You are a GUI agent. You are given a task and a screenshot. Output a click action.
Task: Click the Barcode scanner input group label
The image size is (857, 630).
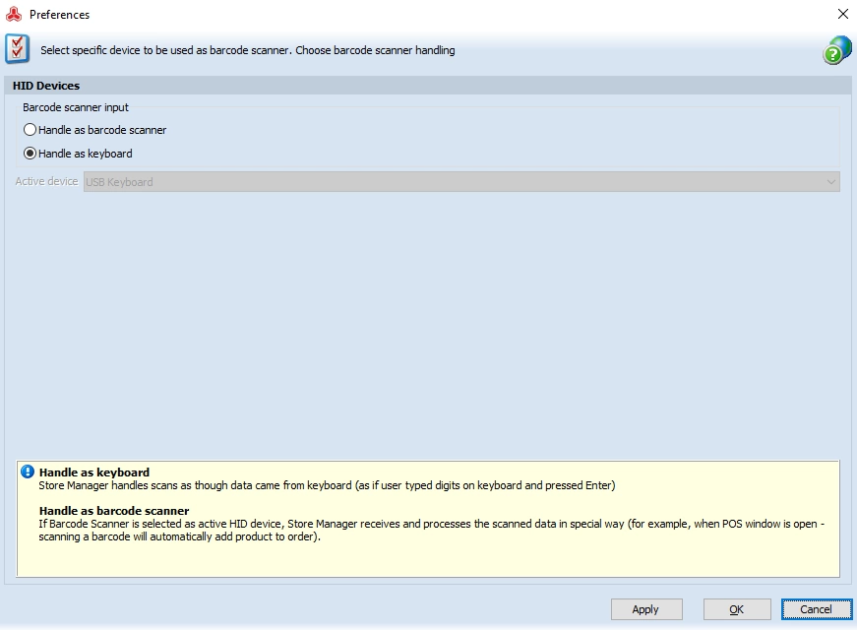click(x=76, y=107)
